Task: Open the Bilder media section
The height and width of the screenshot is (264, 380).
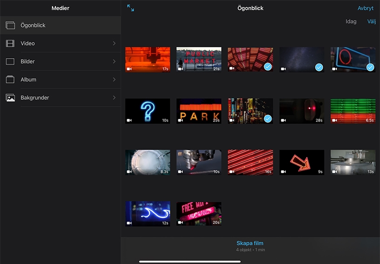Action: click(61, 61)
